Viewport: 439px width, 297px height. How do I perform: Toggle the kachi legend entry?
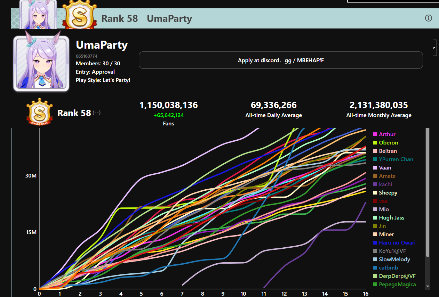[382, 184]
